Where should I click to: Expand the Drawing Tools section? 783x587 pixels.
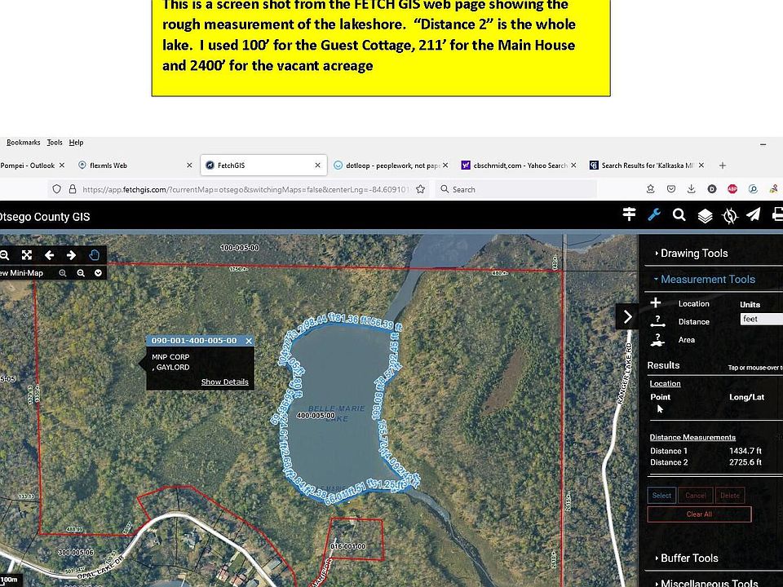[x=693, y=254]
